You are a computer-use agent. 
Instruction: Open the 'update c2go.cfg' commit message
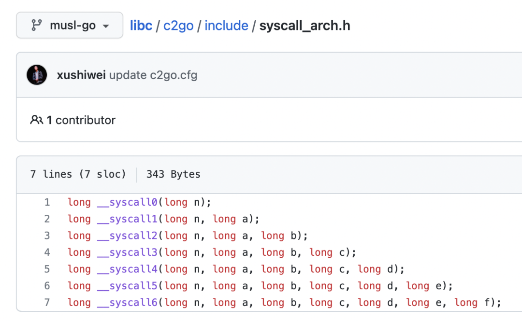coord(153,75)
